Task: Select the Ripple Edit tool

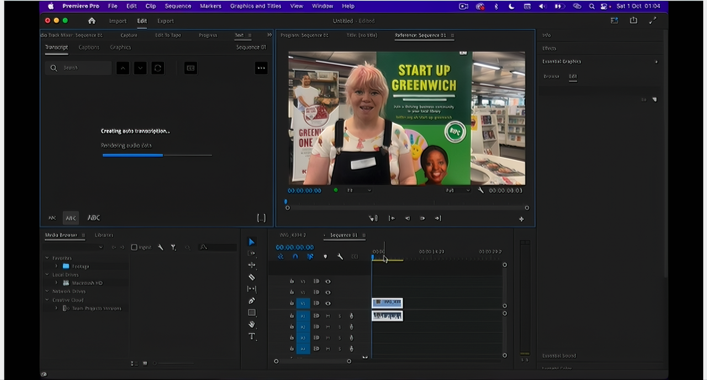Action: [x=252, y=265]
